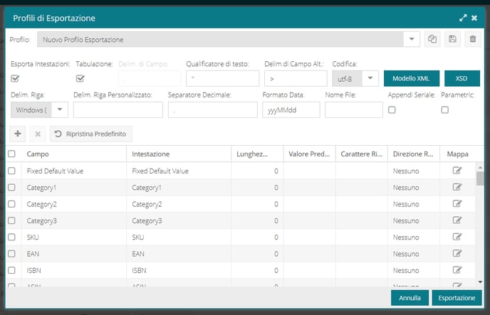Image resolution: width=490 pixels, height=315 pixels.
Task: Check the select-all box in the table header
Action: coord(11,154)
